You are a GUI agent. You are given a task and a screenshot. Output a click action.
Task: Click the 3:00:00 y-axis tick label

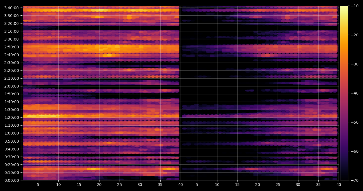11,39
